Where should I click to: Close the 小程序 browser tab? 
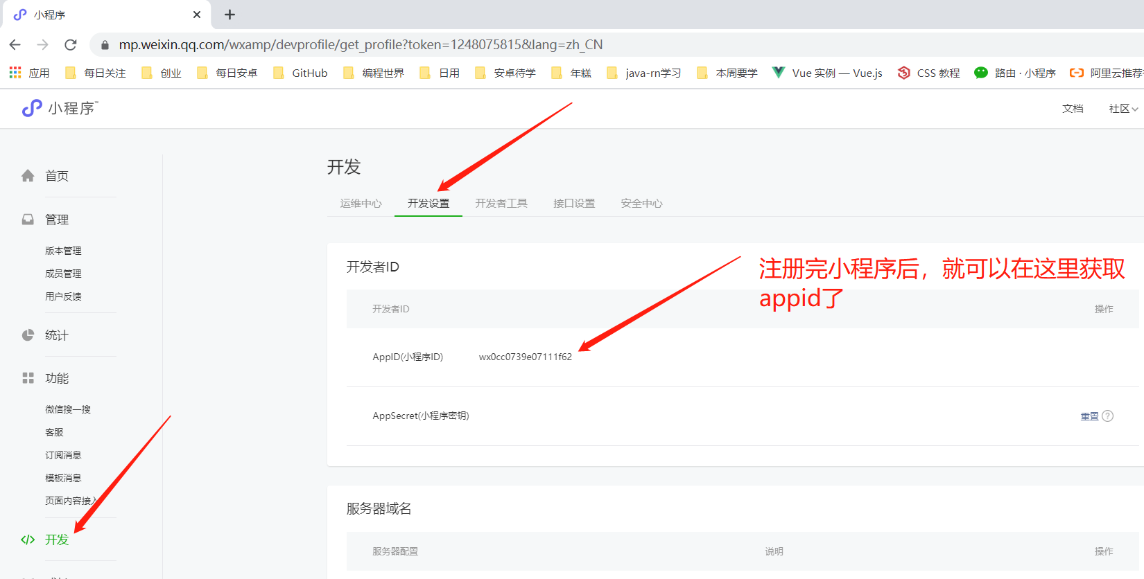(x=197, y=15)
